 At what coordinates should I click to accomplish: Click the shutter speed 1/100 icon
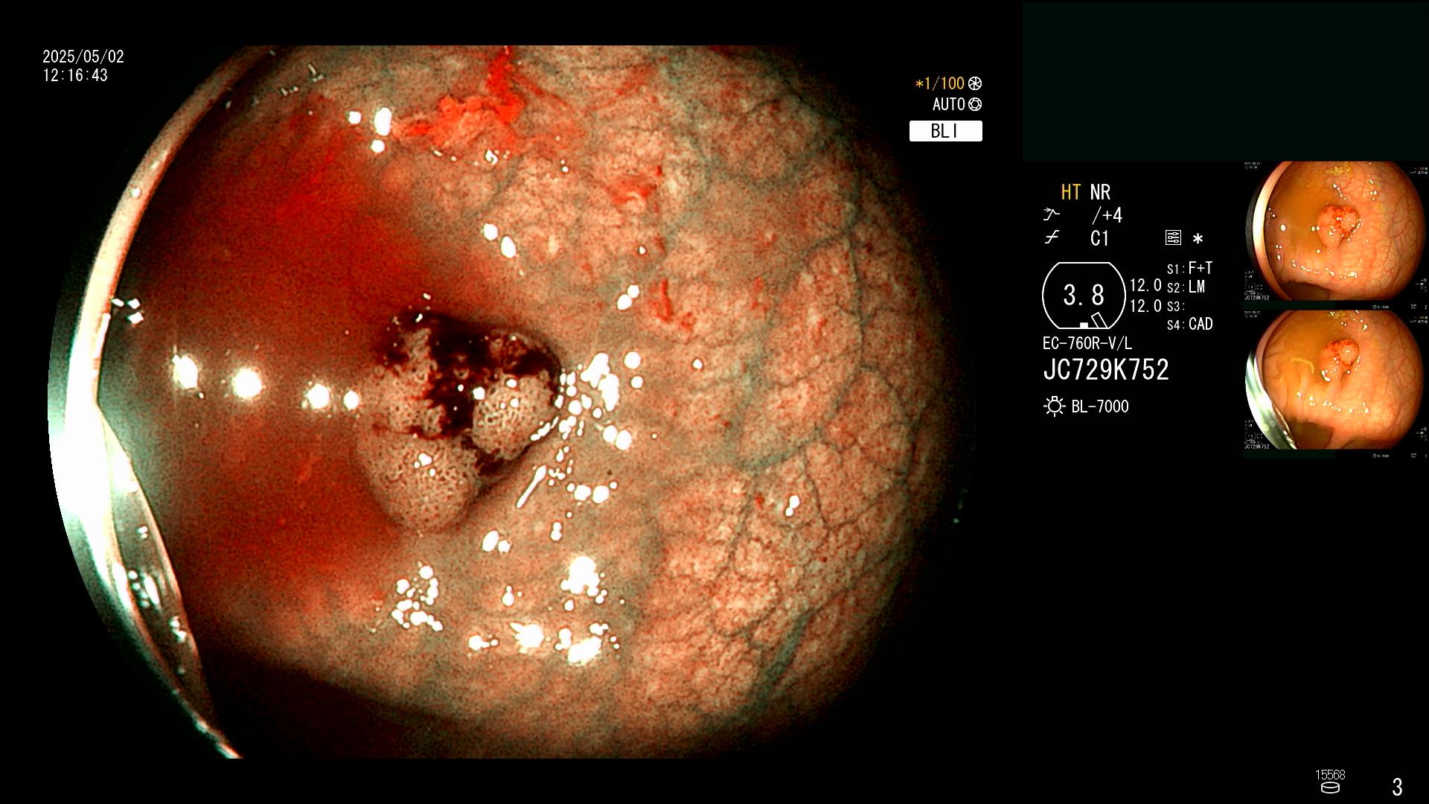click(975, 83)
